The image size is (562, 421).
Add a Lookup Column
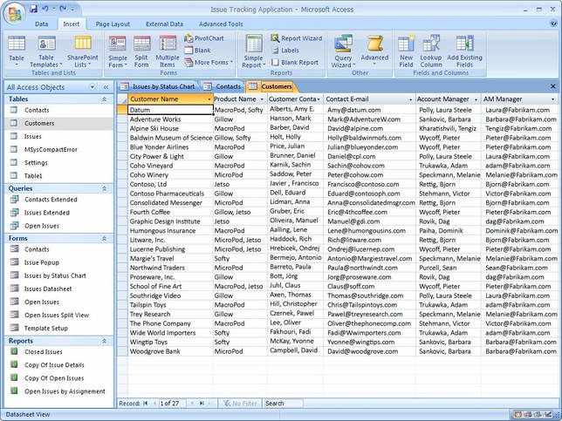coord(431,51)
